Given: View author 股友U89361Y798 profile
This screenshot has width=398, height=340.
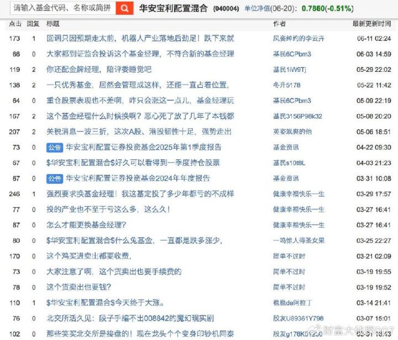Looking at the screenshot, I should click(298, 318).
